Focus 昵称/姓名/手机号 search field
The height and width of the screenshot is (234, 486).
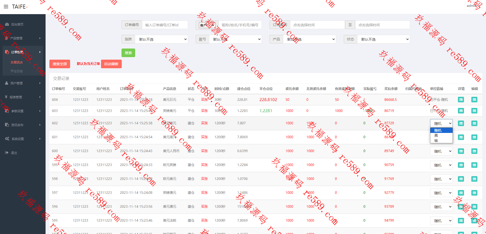(x=240, y=25)
